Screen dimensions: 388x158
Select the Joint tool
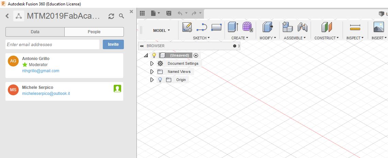point(302,27)
